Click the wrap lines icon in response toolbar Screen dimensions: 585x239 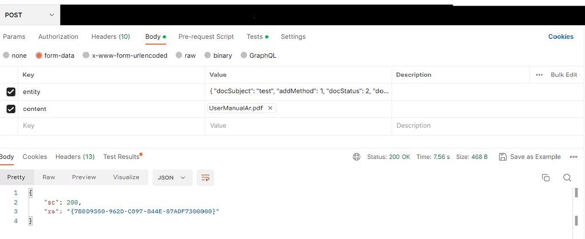coord(205,177)
